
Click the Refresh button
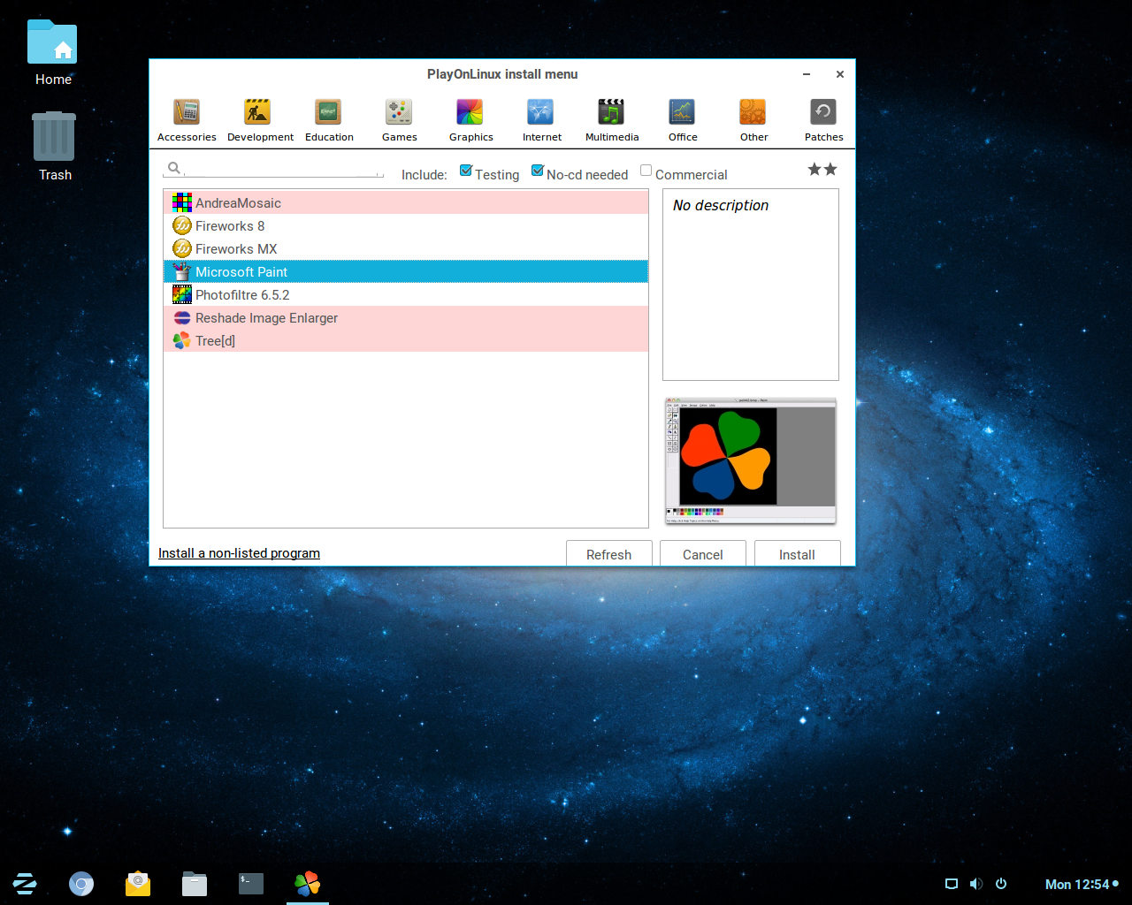pyautogui.click(x=608, y=554)
